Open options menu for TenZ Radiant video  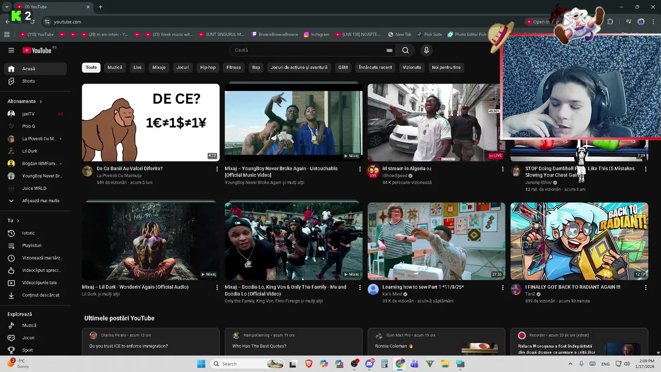[646, 287]
